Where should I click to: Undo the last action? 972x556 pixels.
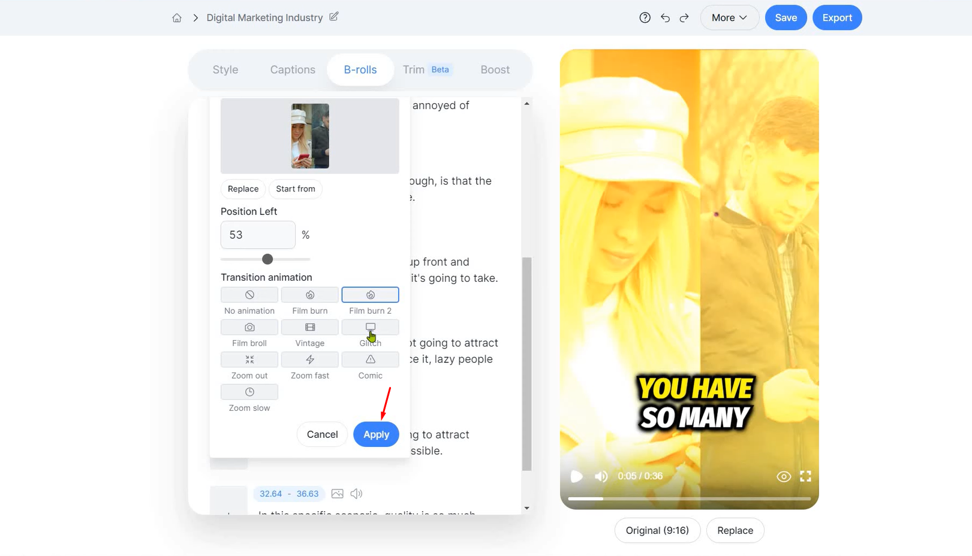[665, 18]
